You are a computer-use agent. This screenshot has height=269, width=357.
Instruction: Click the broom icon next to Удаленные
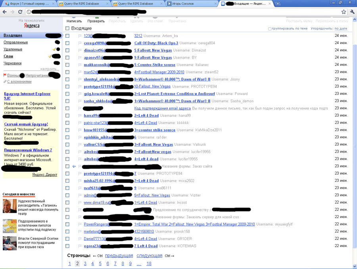point(54,49)
